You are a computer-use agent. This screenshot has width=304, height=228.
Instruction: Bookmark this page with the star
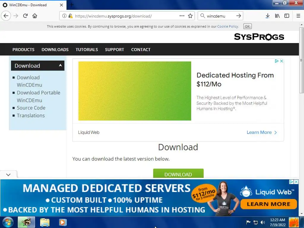tap(190, 16)
